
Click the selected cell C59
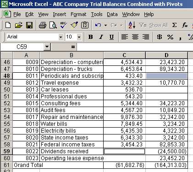tap(125, 151)
